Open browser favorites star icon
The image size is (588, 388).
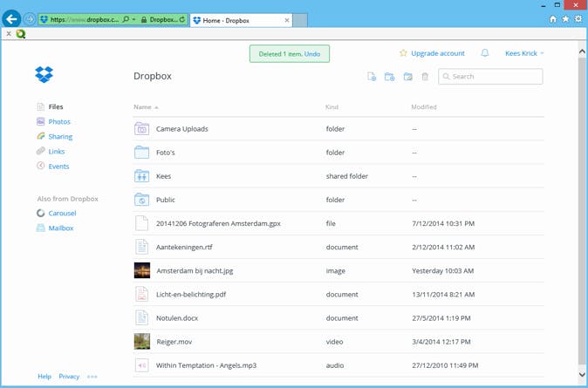pos(565,19)
